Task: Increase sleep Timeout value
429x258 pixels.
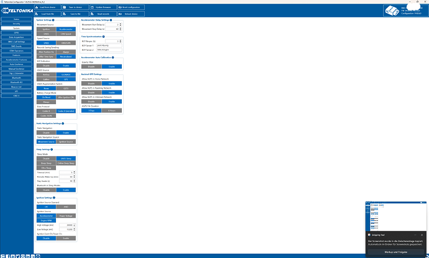Action: (74, 172)
